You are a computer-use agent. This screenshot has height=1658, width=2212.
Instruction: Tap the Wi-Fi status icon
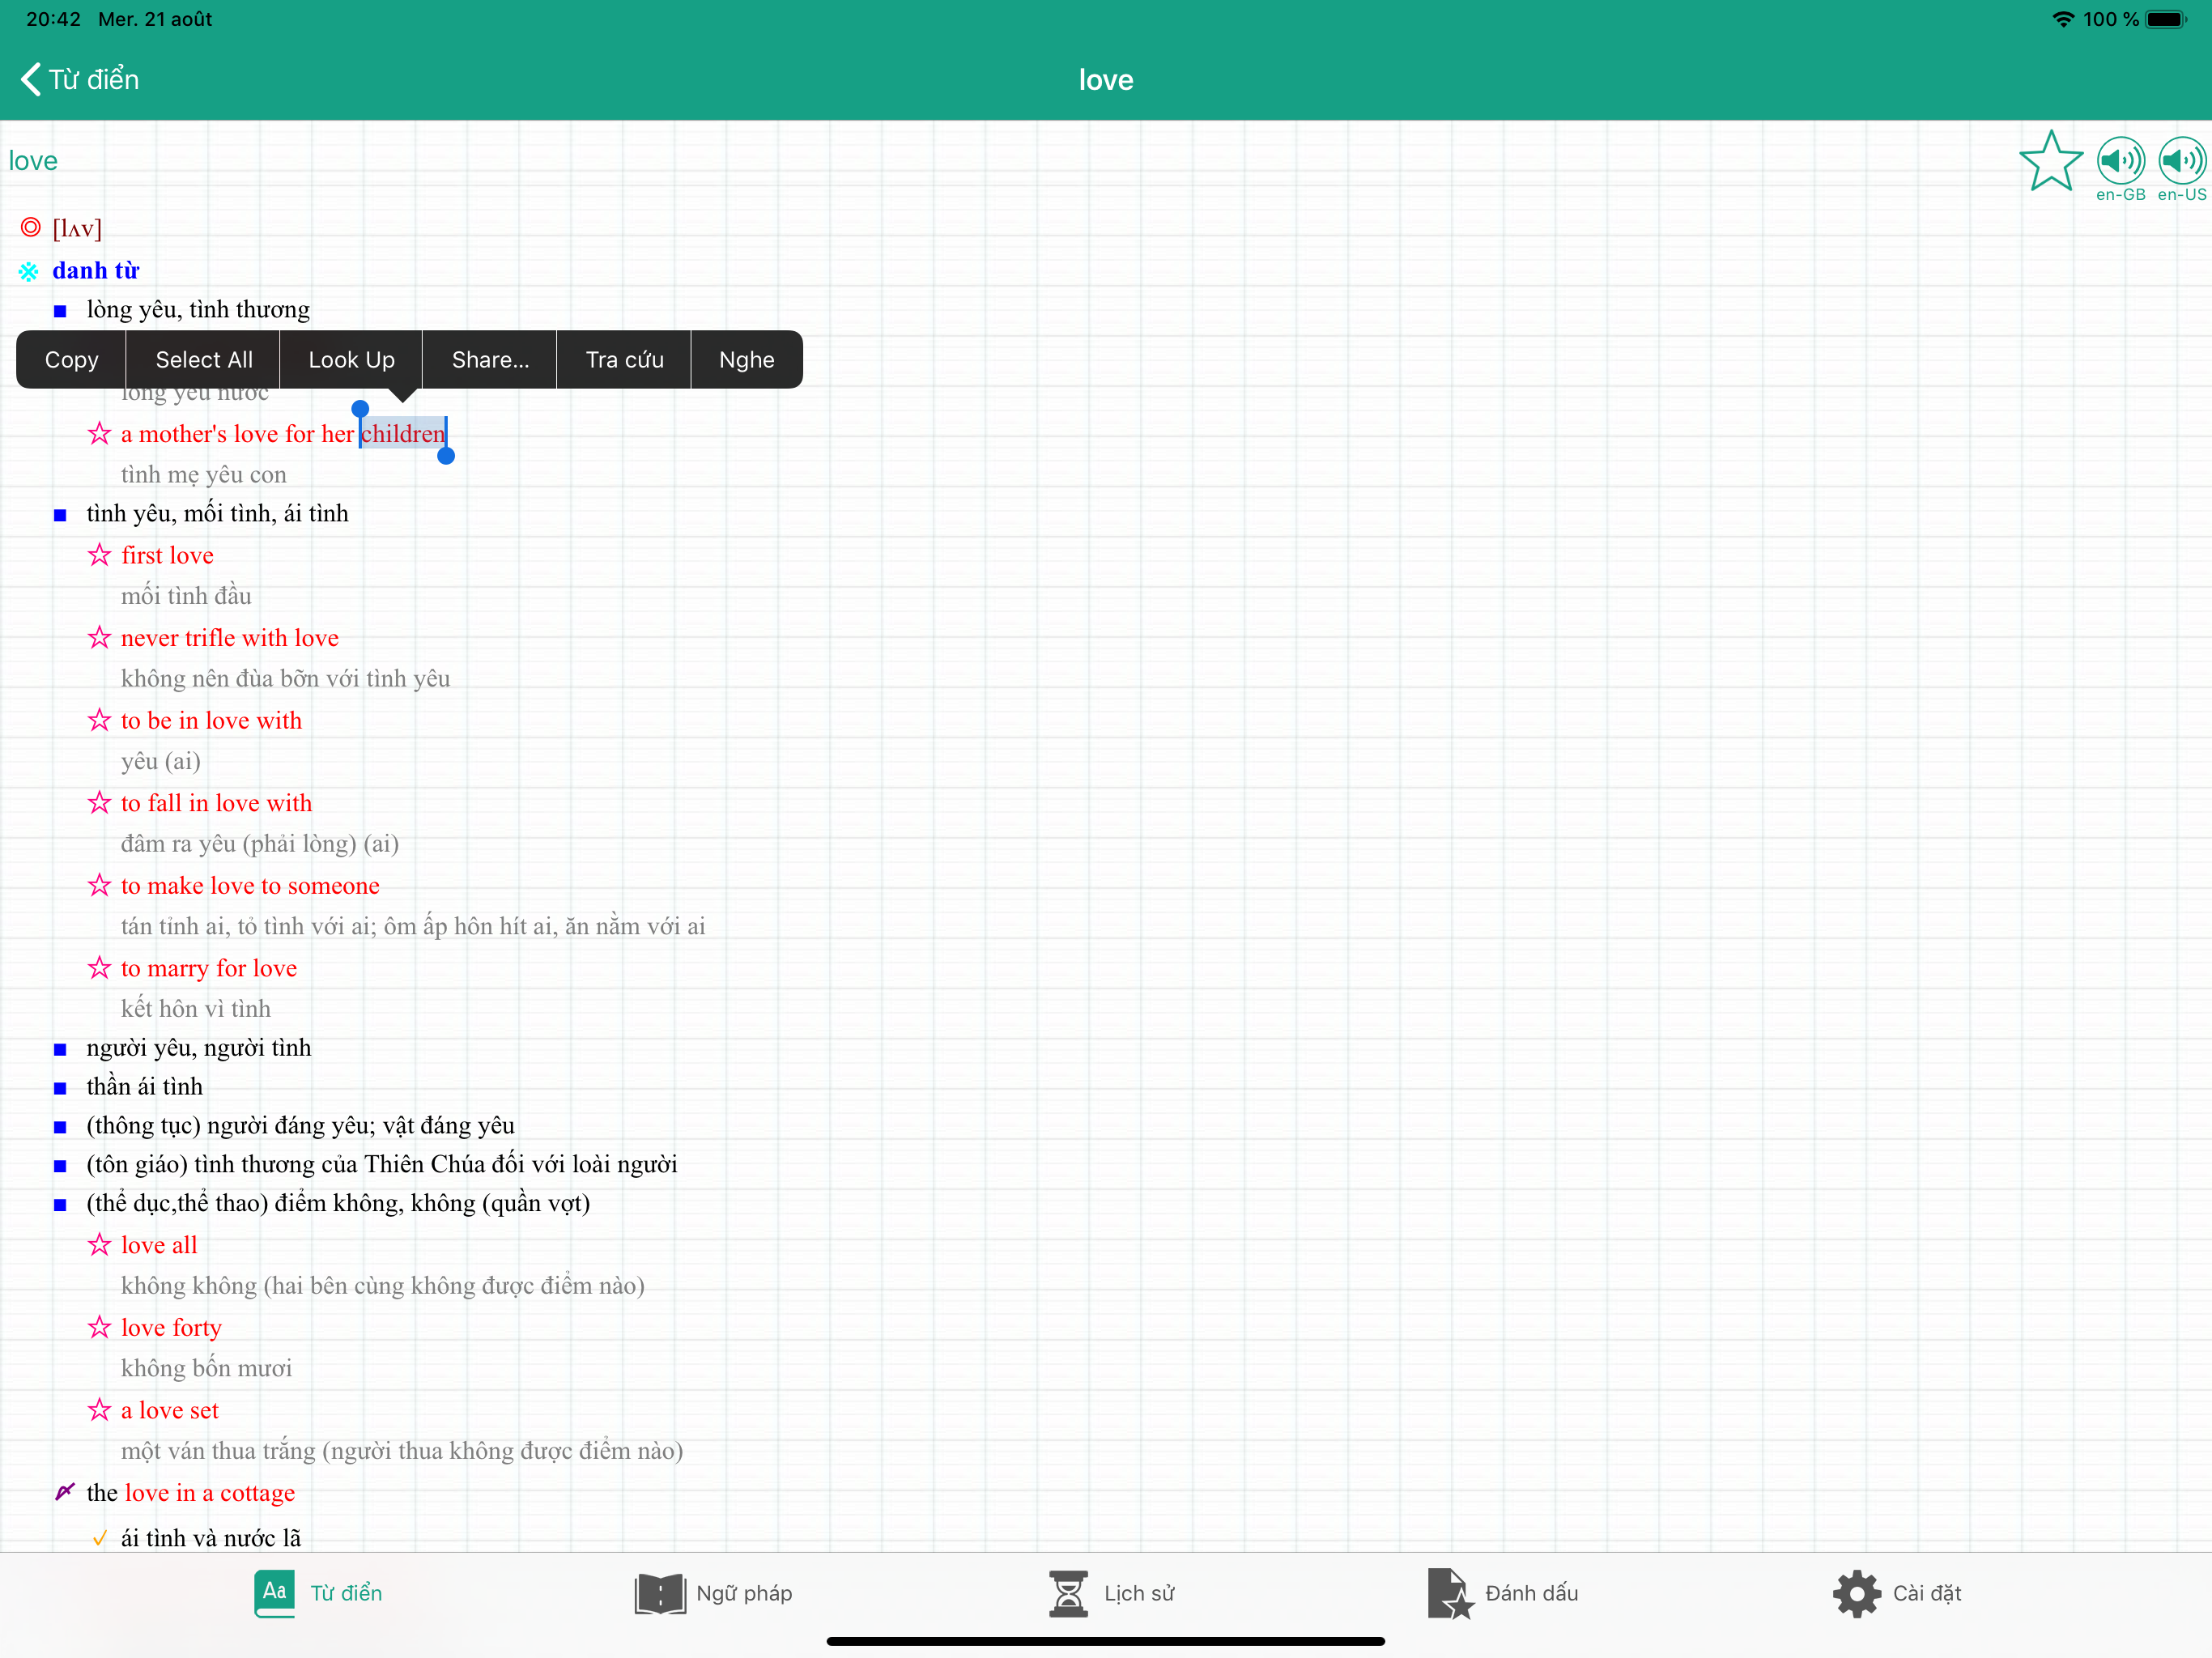click(2062, 19)
